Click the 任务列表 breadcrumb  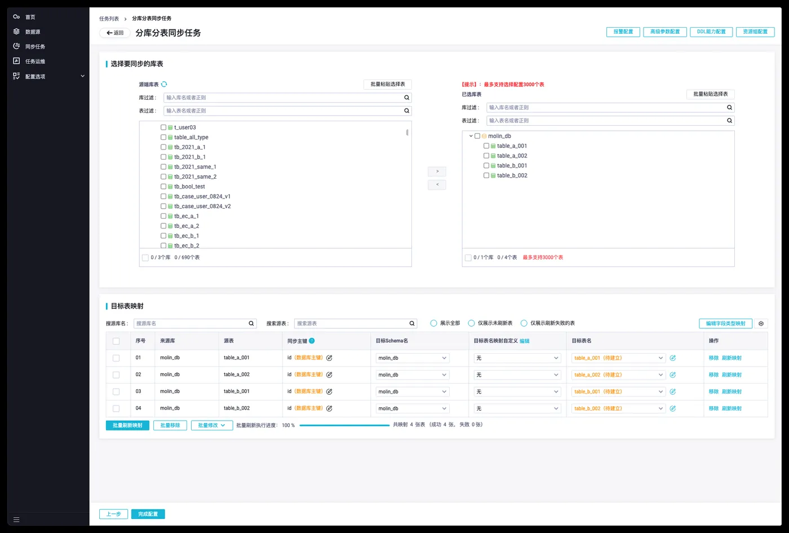[x=109, y=19]
